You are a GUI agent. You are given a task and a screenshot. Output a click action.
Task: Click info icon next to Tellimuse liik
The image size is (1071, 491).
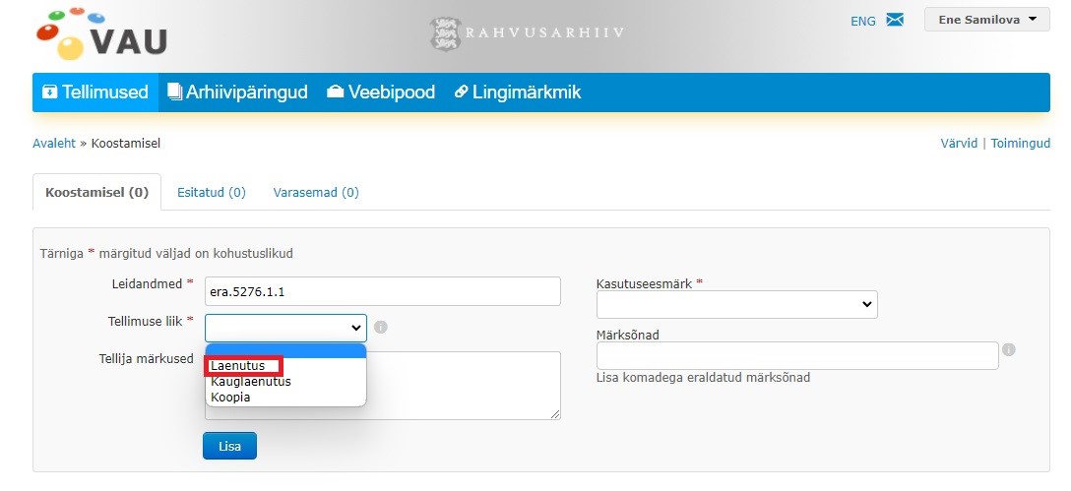381,328
